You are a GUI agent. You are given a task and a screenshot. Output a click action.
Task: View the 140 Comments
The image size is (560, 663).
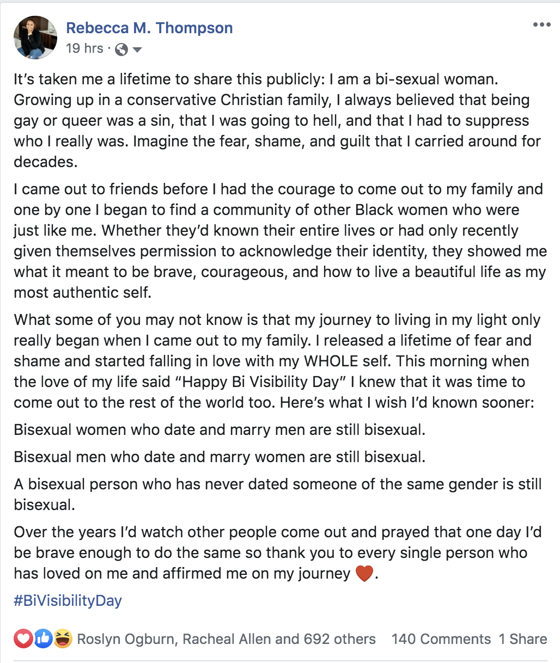coord(441,639)
